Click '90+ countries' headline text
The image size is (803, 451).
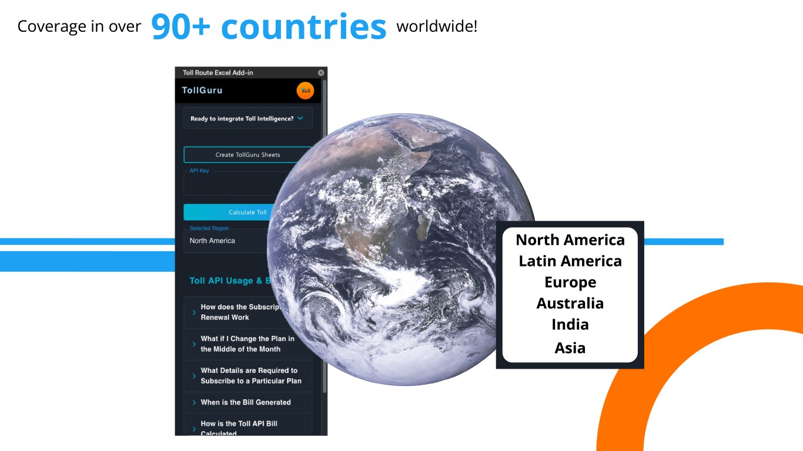coord(269,26)
